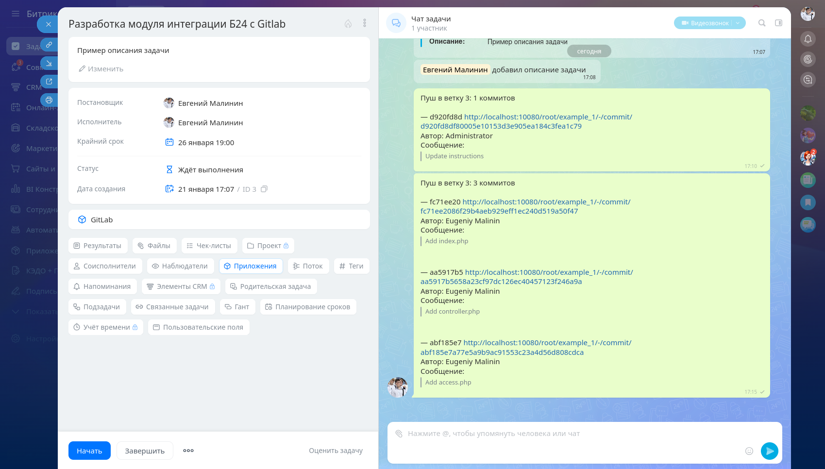Expand the Видеозвонок dropdown arrow
825x469 pixels.
click(x=738, y=23)
